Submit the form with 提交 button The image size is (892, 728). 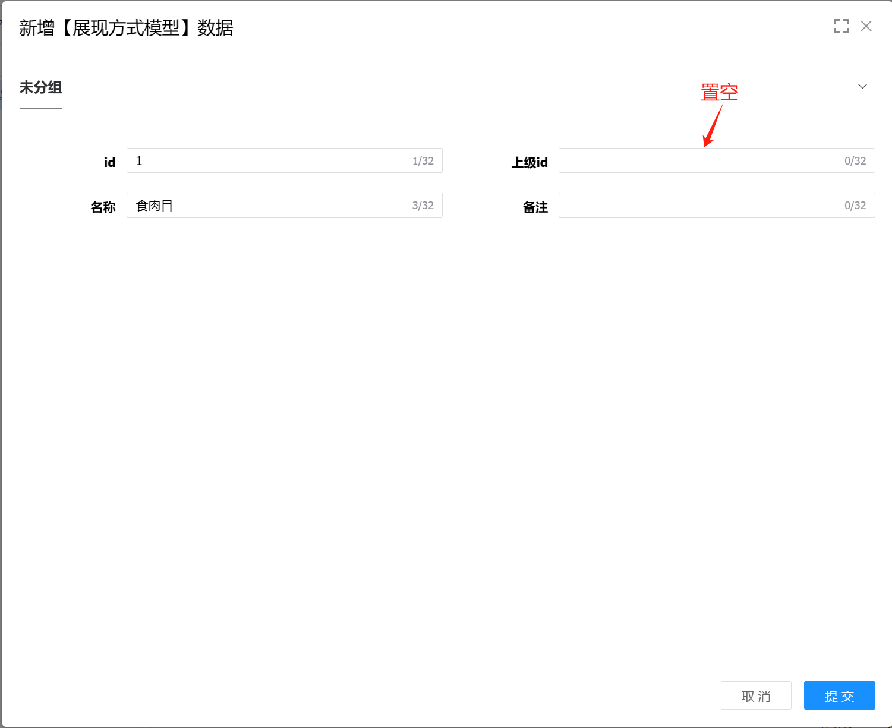tap(839, 696)
